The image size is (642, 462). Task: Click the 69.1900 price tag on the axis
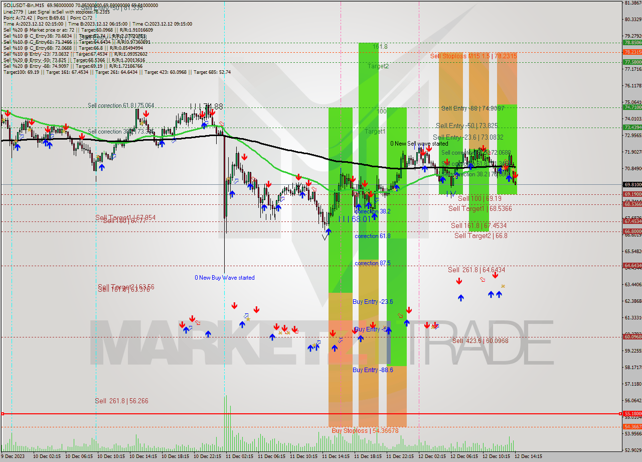point(632,194)
